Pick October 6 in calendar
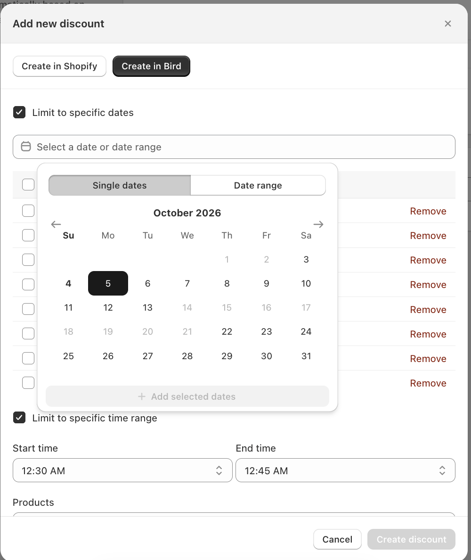The width and height of the screenshot is (471, 560). 148,283
